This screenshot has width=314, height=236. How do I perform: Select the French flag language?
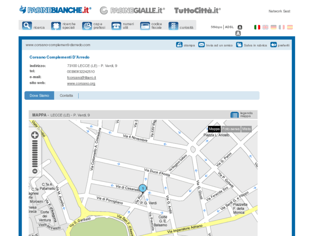pos(282,27)
